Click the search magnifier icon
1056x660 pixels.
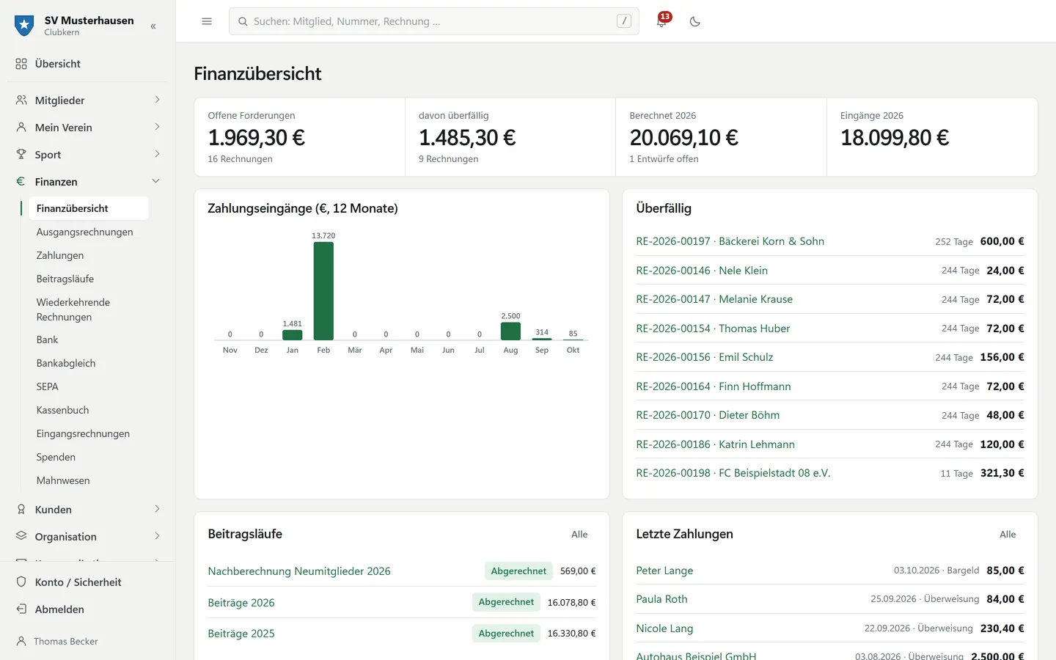coord(243,21)
